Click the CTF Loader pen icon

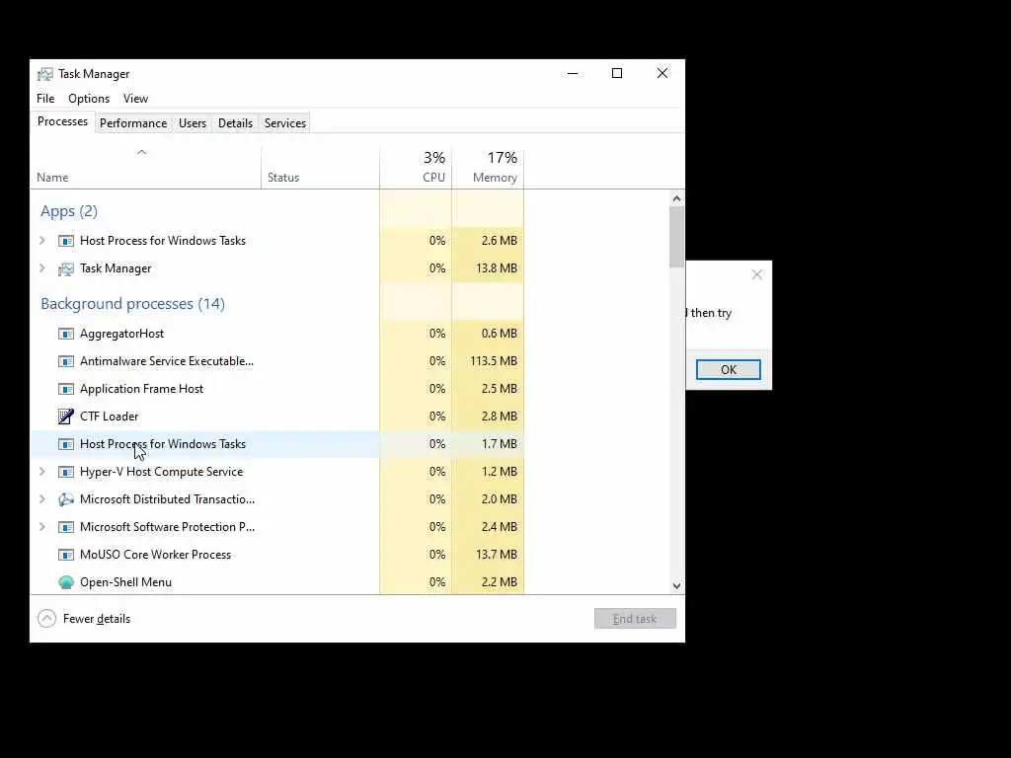coord(66,417)
